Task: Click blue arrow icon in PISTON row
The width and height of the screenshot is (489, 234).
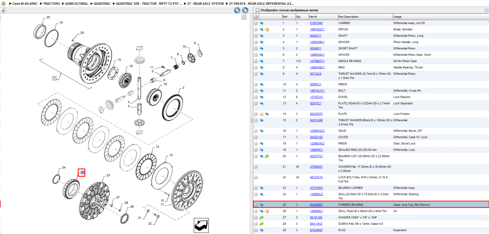Action: tap(262, 30)
